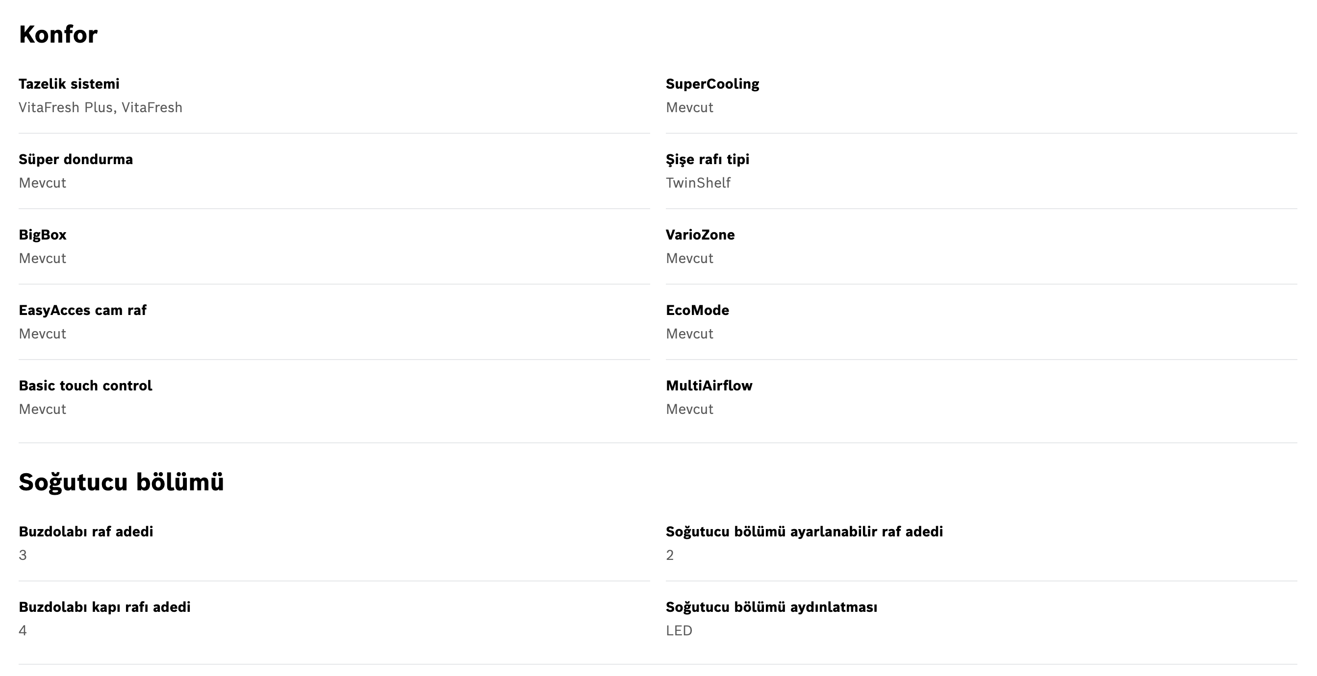This screenshot has width=1317, height=676.
Task: Click the Soğutucu bölümü aydınlatması label
Action: 771,607
